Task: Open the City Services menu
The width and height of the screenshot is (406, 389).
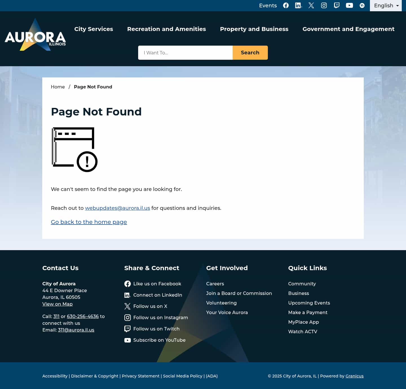Action: (x=94, y=29)
